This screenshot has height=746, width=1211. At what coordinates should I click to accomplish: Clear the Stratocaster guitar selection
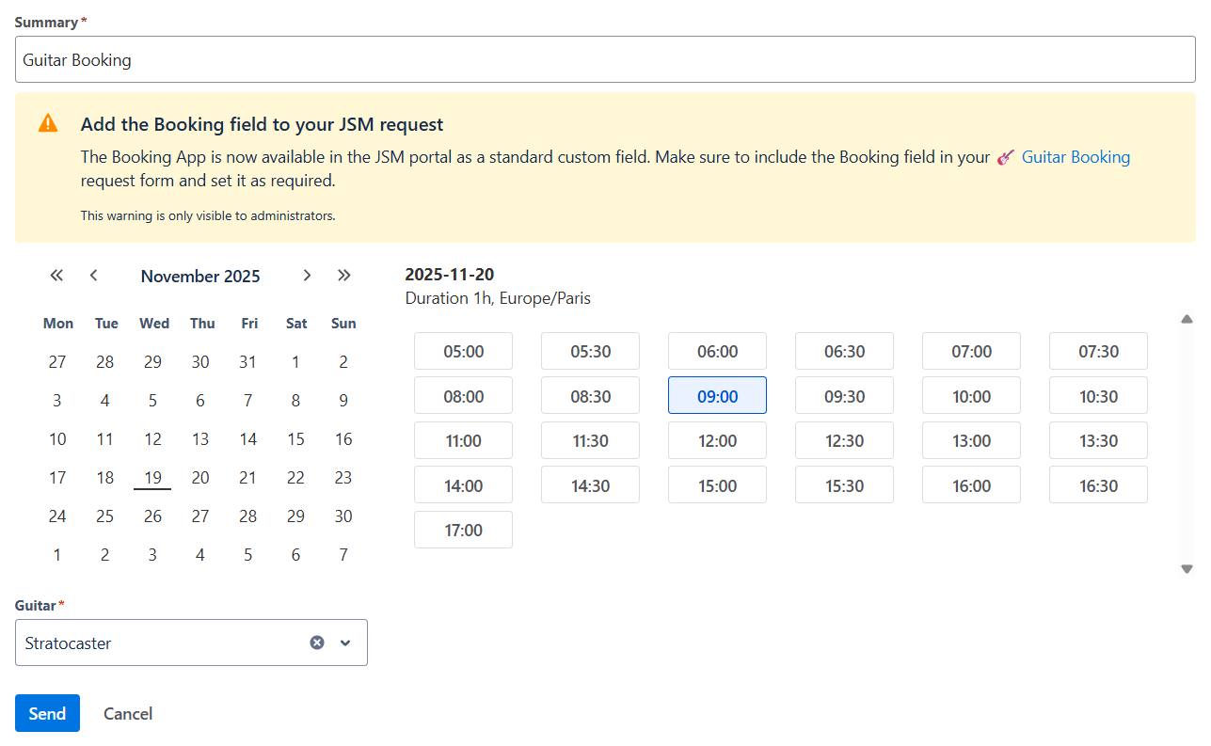(x=317, y=643)
